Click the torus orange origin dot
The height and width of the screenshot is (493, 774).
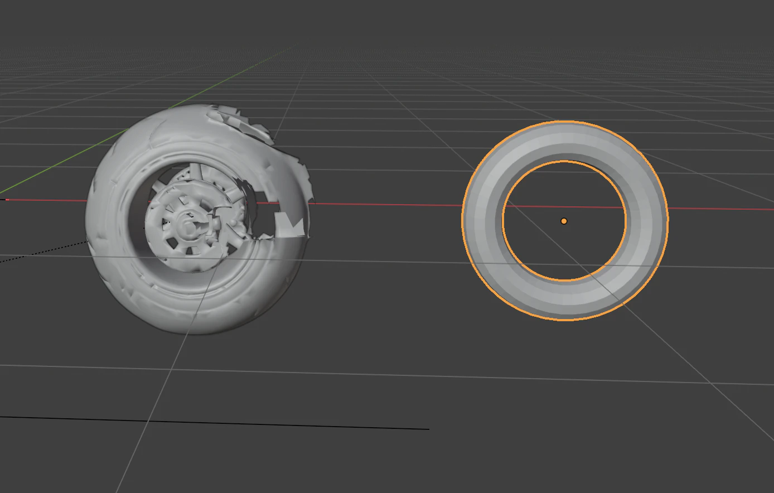coord(564,221)
